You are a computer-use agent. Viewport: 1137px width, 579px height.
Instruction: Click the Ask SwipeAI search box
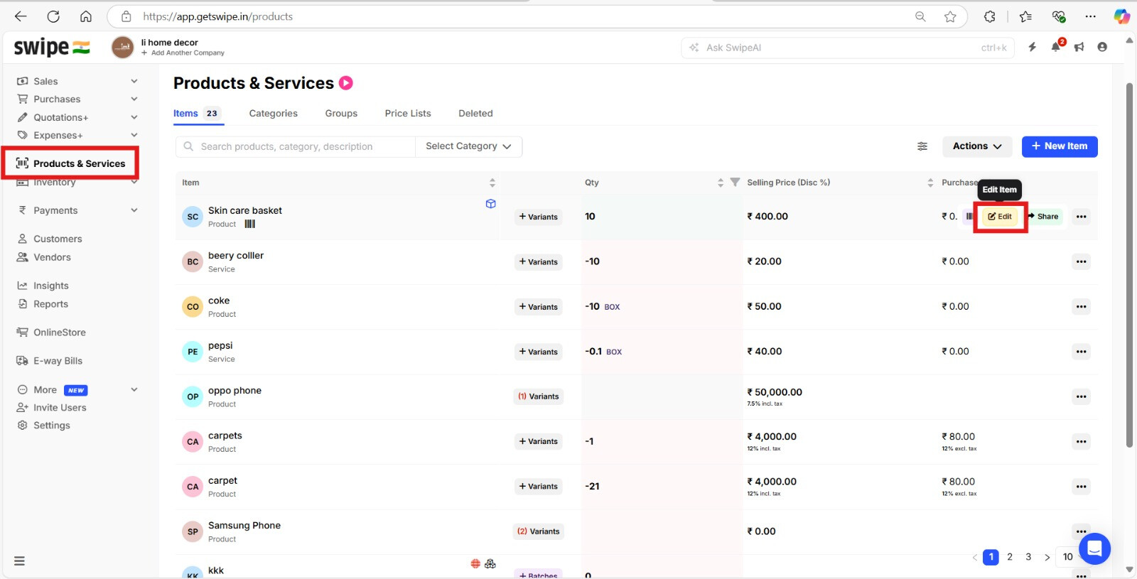point(849,48)
